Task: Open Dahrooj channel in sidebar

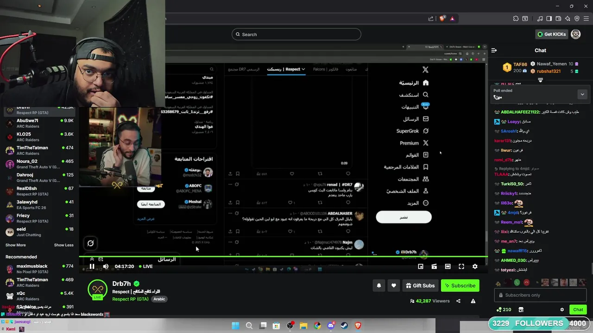Action: click(39, 178)
